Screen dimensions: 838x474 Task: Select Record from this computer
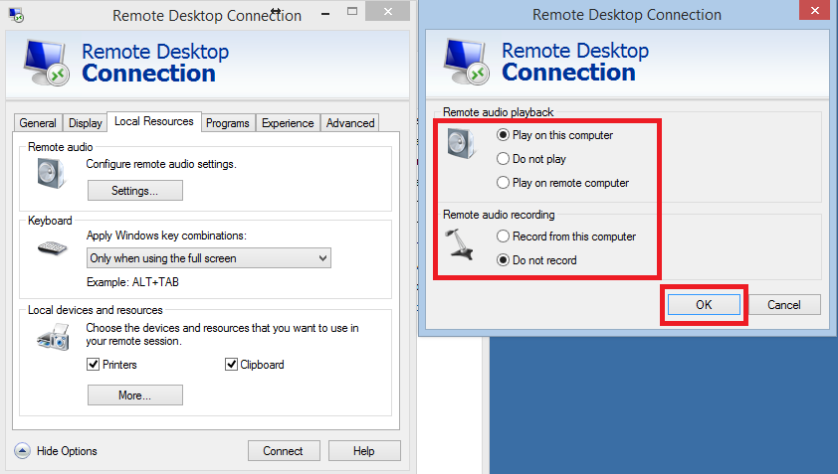566,237
